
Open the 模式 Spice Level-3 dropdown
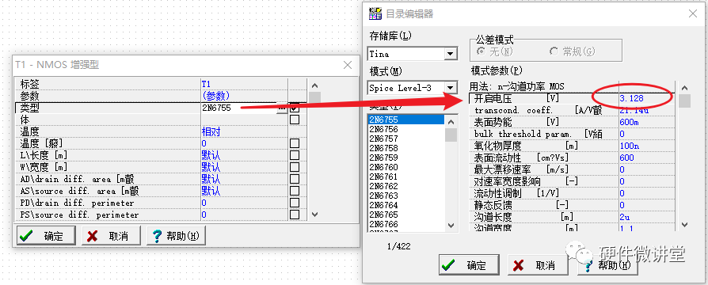pos(450,88)
